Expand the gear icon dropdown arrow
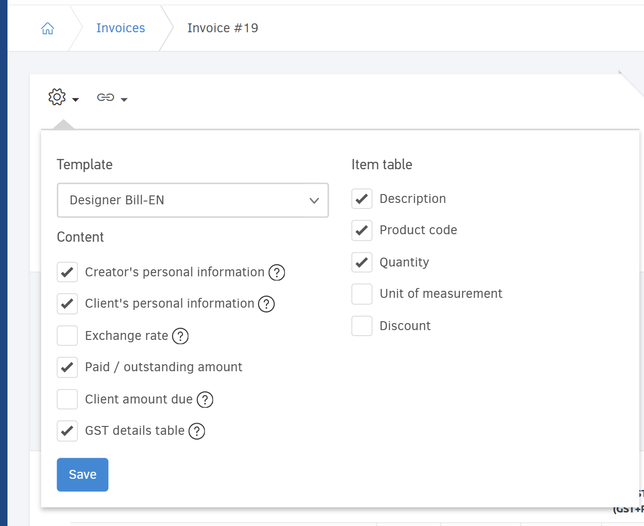This screenshot has width=644, height=526. tap(75, 99)
